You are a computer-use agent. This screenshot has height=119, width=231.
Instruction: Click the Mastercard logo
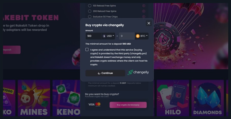[x=98, y=104]
